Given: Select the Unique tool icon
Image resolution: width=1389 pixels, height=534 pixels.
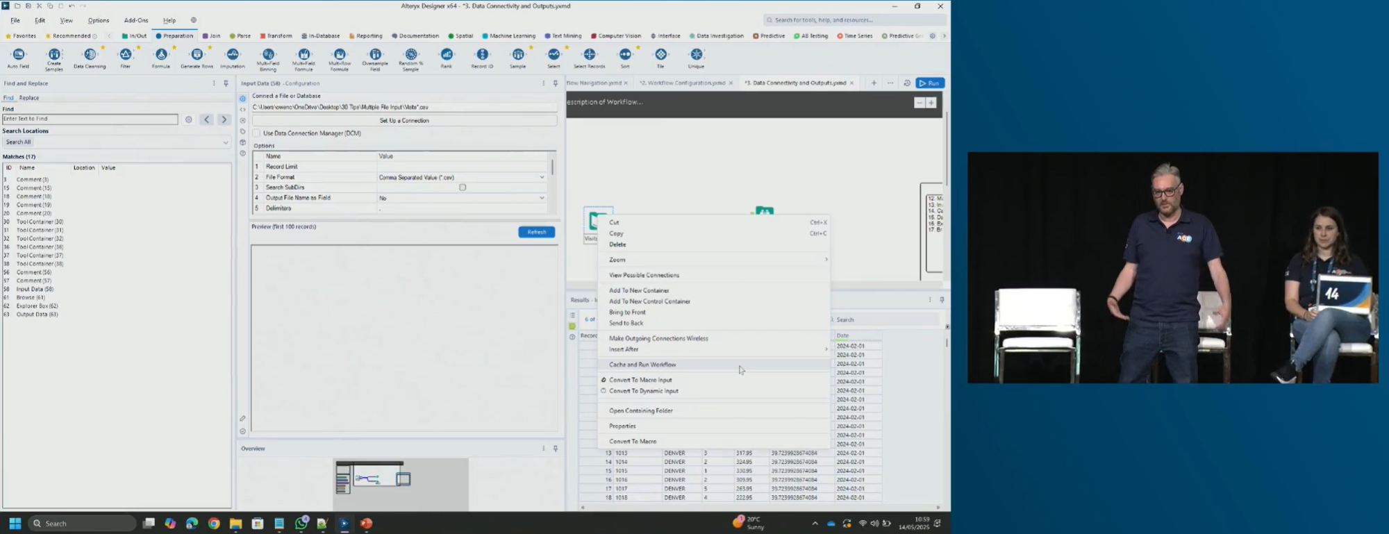Looking at the screenshot, I should (x=697, y=55).
